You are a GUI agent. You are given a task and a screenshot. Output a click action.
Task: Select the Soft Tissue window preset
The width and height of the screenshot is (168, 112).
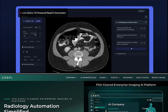[27, 57]
